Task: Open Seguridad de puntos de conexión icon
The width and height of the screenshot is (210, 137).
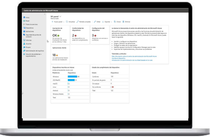Action: coord(24,35)
